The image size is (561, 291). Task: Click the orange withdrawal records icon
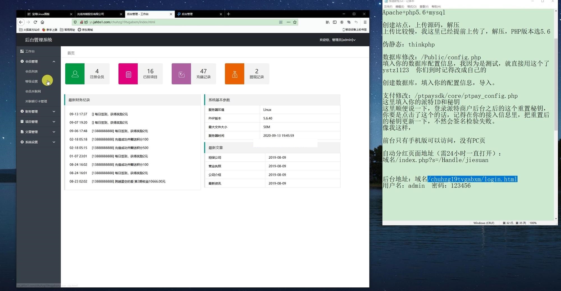[x=234, y=74]
